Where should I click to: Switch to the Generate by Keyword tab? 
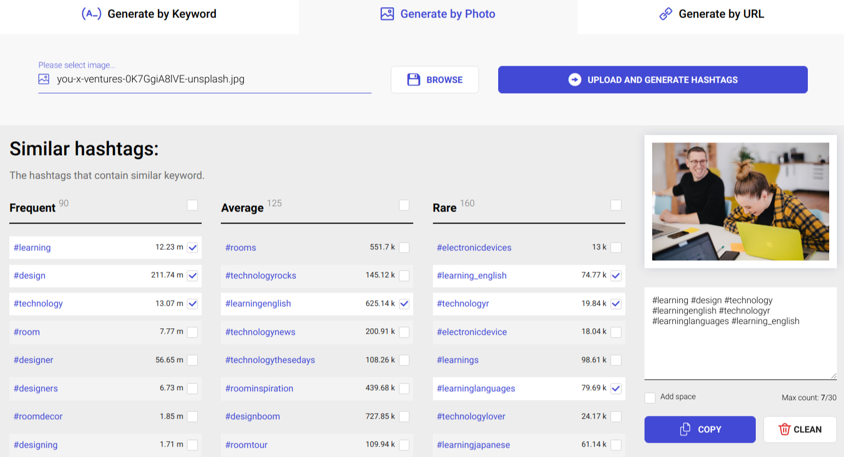[x=149, y=14]
